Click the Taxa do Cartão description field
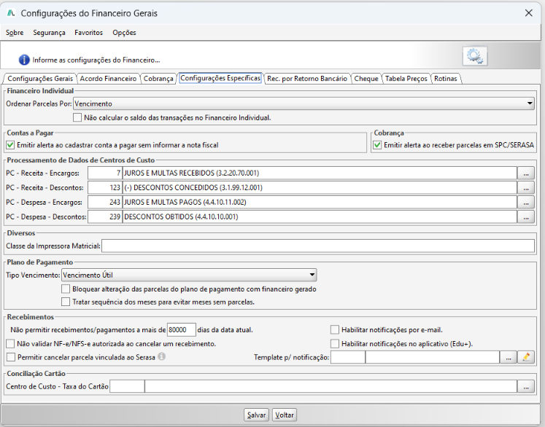Screen dimensions: 545x427 [x=331, y=386]
